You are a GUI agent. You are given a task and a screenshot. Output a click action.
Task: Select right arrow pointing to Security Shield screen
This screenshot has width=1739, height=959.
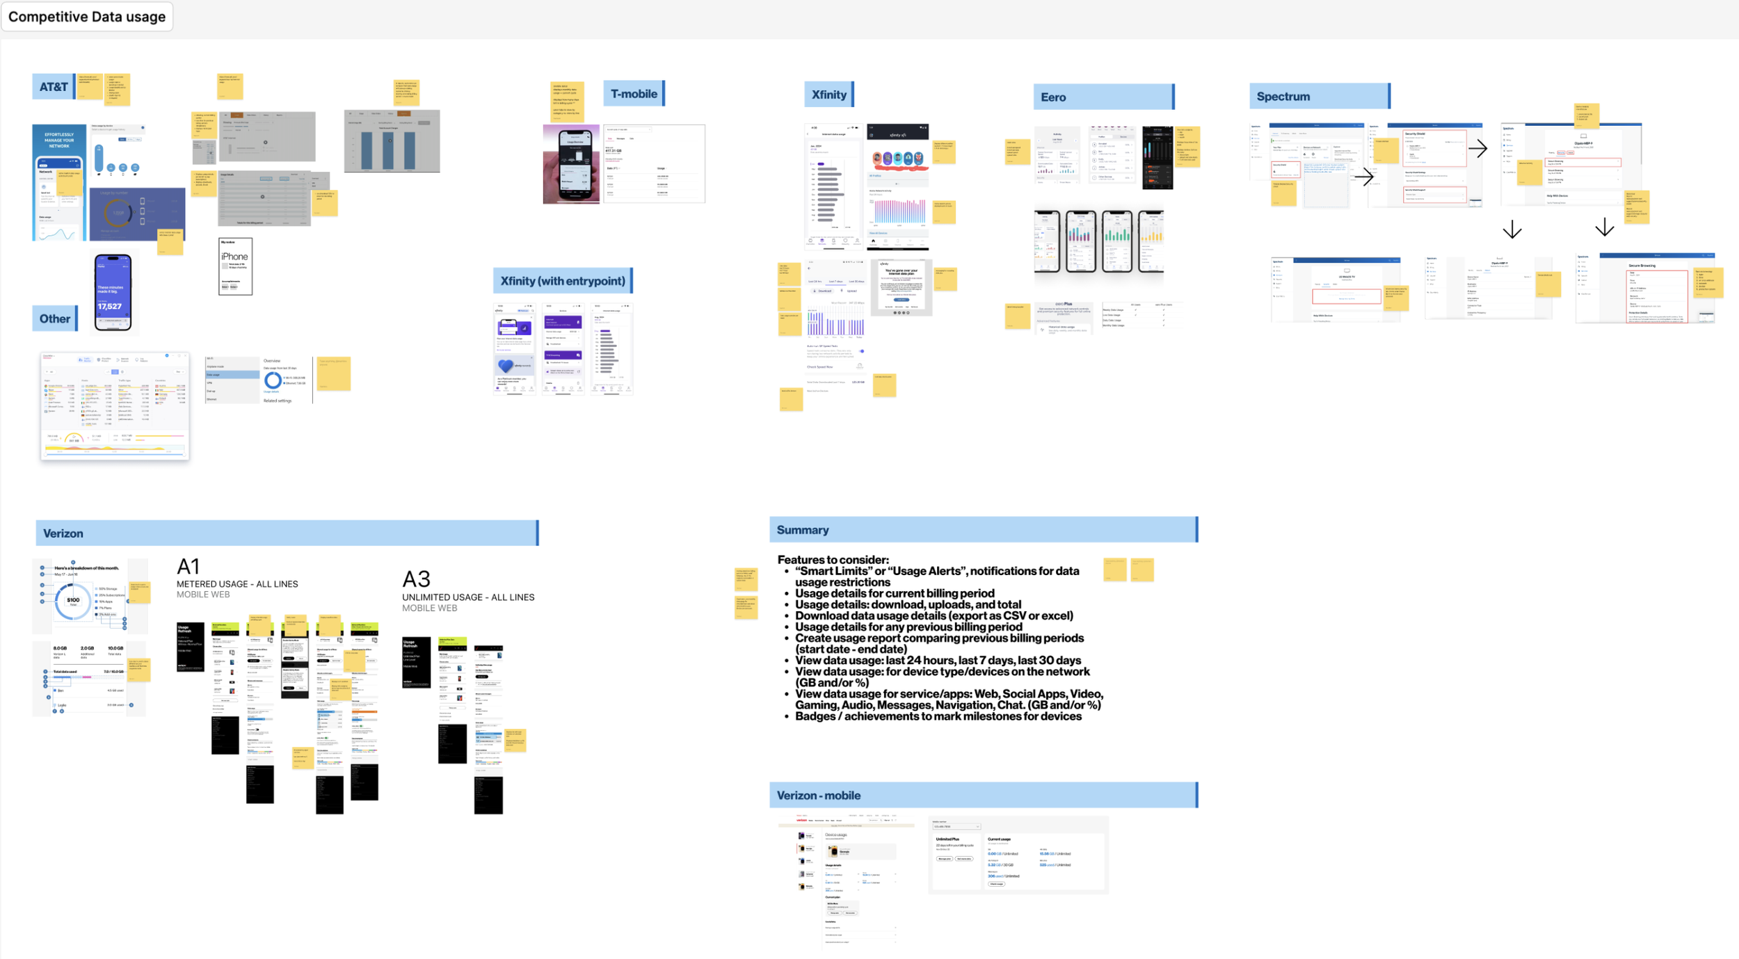pos(1364,177)
